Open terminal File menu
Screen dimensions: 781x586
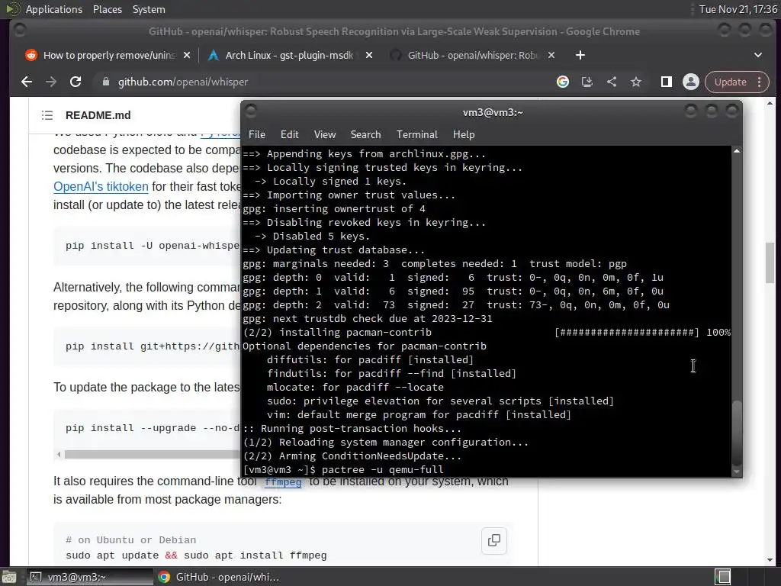click(x=257, y=134)
